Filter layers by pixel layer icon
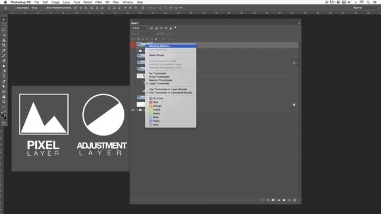This screenshot has width=381, height=214. point(152,28)
